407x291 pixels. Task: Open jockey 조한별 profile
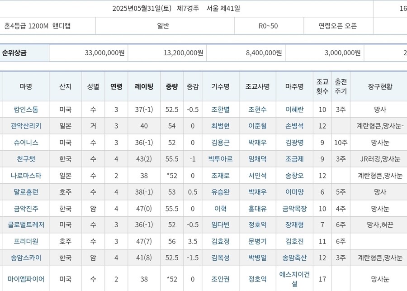(x=220, y=110)
